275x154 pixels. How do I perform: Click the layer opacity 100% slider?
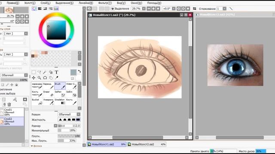point(14,80)
